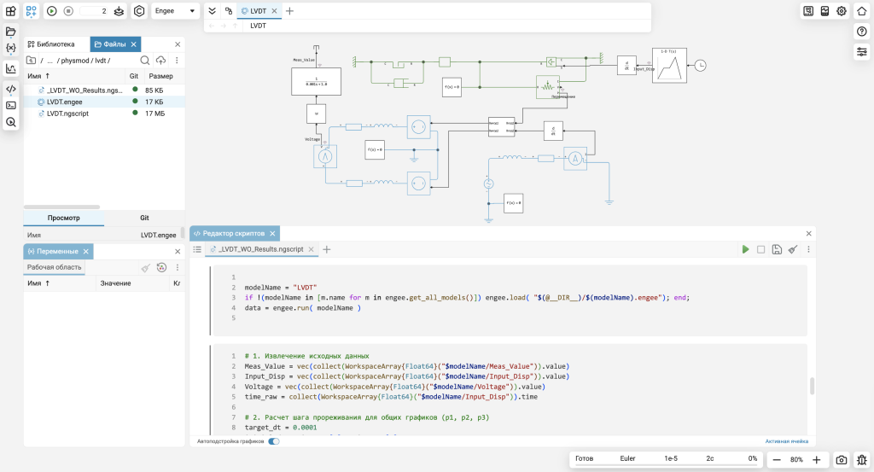Viewport: 874px width, 472px height.
Task: Run the LVDT model simulation
Action: coord(52,11)
